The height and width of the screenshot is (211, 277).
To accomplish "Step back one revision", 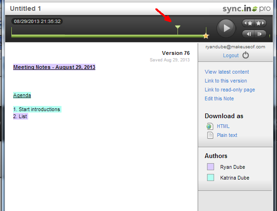I will 248,34.
